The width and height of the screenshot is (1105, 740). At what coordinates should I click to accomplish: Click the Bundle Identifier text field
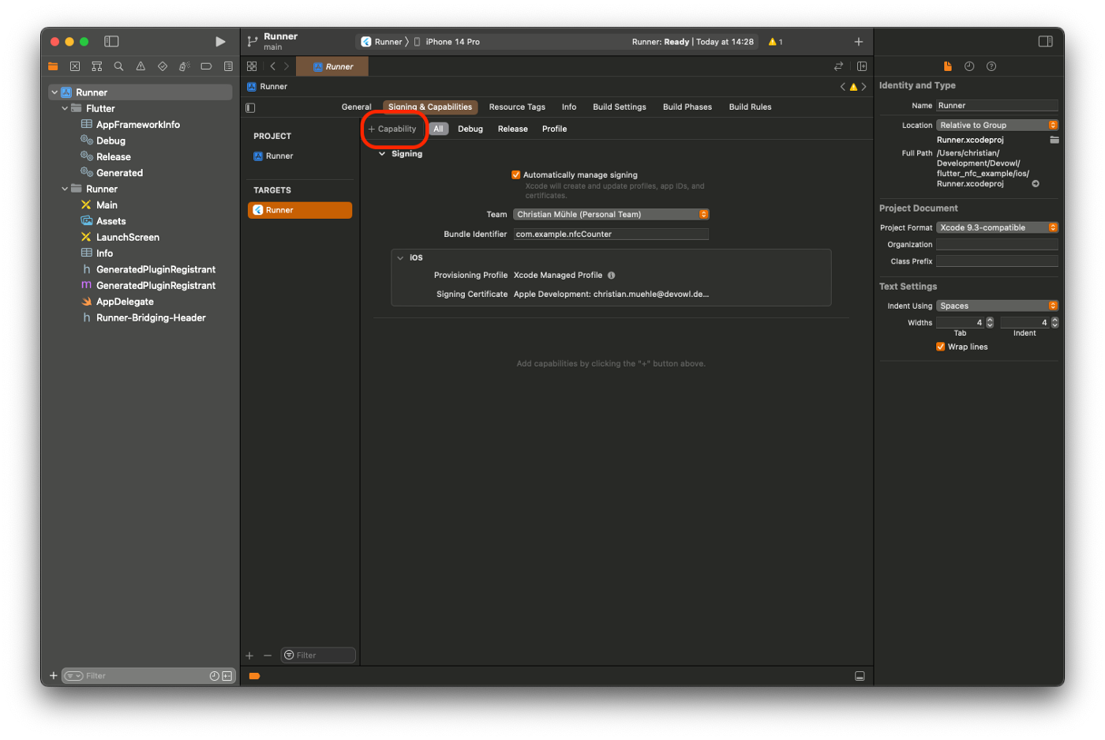[x=610, y=234]
